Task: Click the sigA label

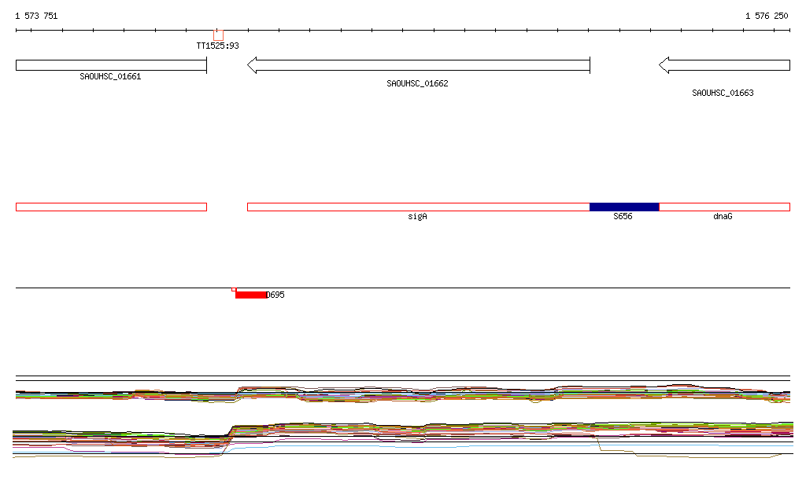Action: (x=417, y=216)
